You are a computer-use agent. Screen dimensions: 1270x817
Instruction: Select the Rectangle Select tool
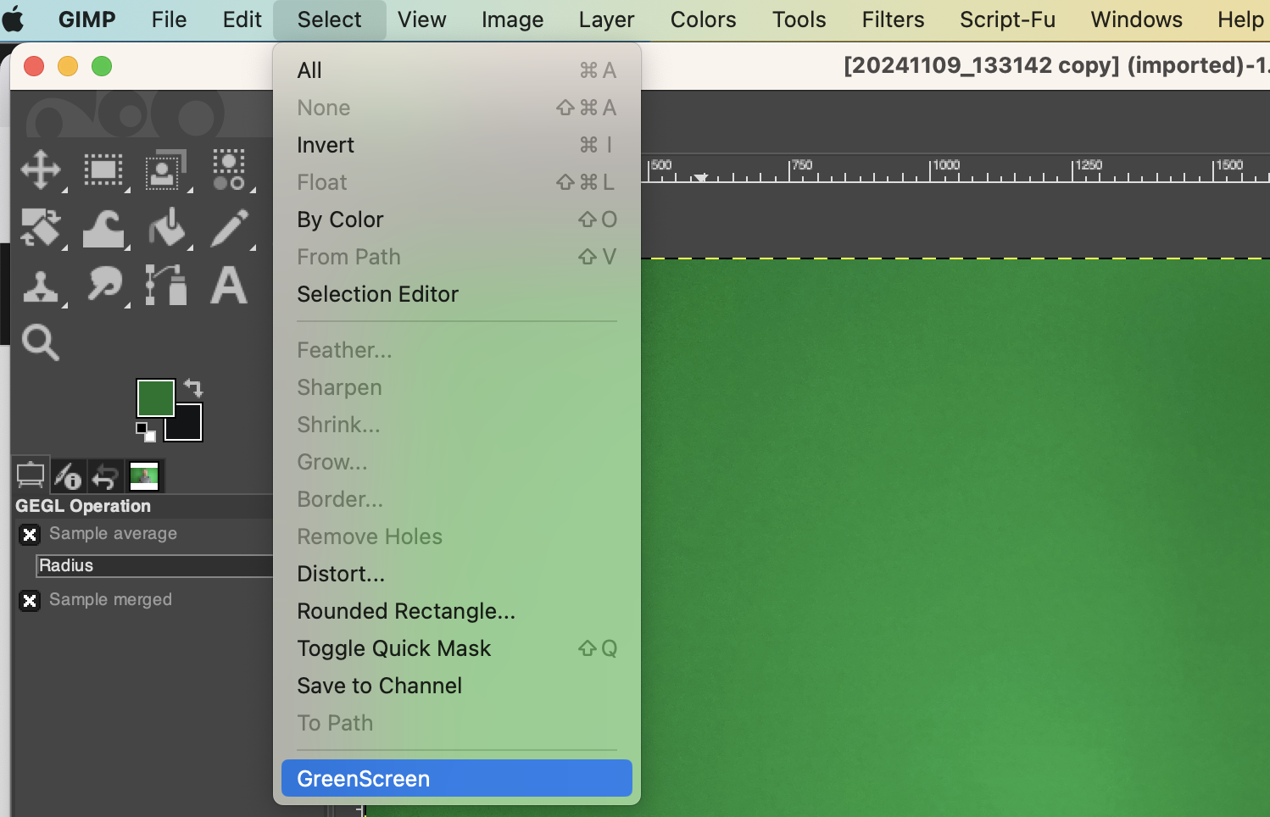click(103, 171)
